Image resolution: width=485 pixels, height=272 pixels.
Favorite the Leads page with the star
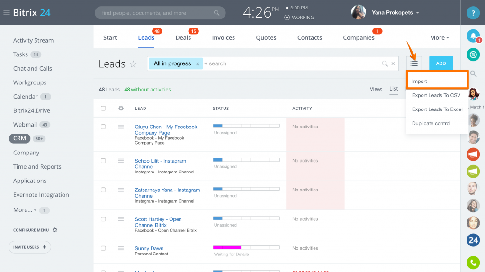133,64
